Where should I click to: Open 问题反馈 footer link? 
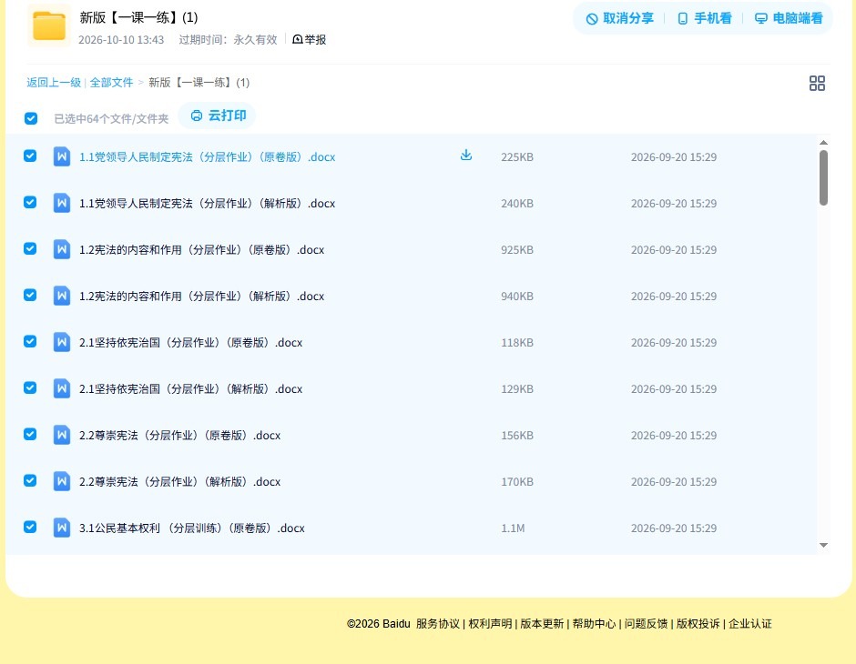pyautogui.click(x=646, y=624)
